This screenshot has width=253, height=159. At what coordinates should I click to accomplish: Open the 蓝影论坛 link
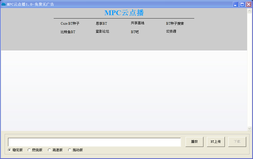click(102, 31)
